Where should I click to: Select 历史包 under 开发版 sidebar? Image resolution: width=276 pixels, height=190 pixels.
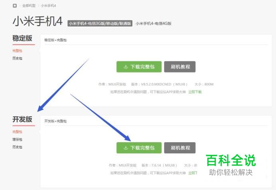pyautogui.click(x=17, y=147)
